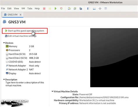Collapse the Description section
The image size is (138, 107).
pos(4,80)
